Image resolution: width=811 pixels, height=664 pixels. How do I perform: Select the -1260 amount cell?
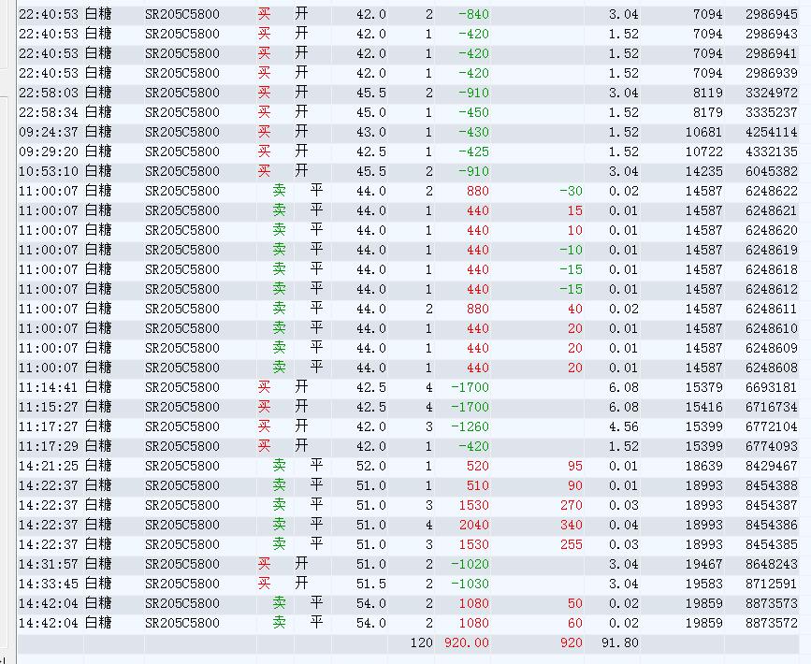[x=470, y=427]
